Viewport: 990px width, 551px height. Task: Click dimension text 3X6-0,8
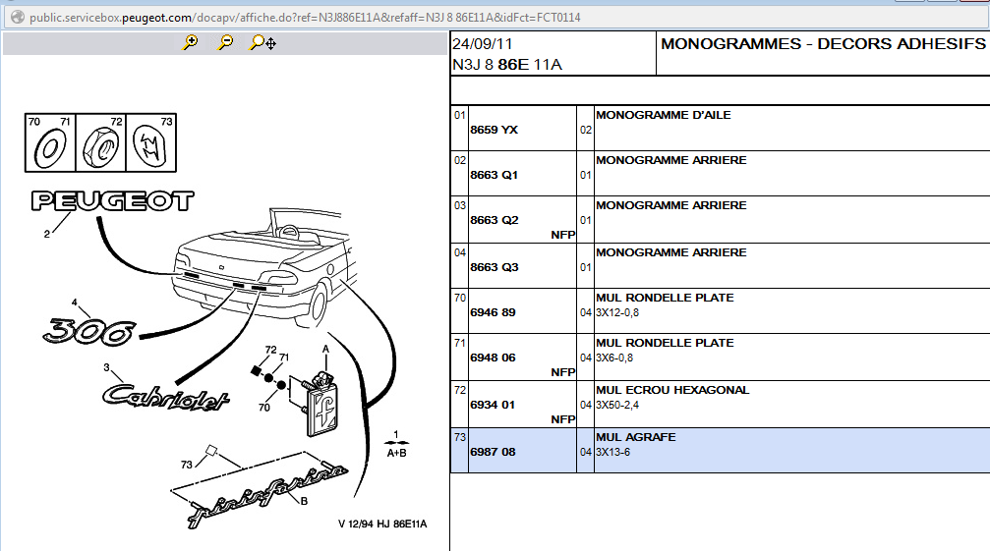click(x=614, y=358)
